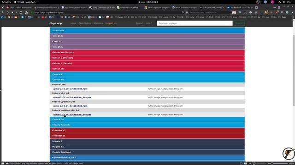This screenshot has width=295, height=165.
Task: Open gimp-2.10.14-2.fc30.i686.rpm link
Action: (x=70, y=106)
